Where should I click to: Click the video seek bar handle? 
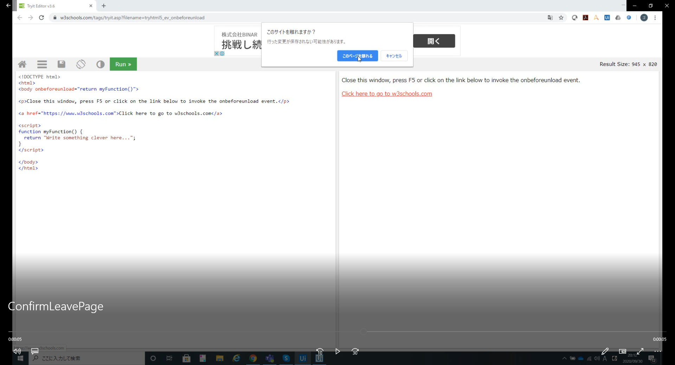(x=363, y=331)
